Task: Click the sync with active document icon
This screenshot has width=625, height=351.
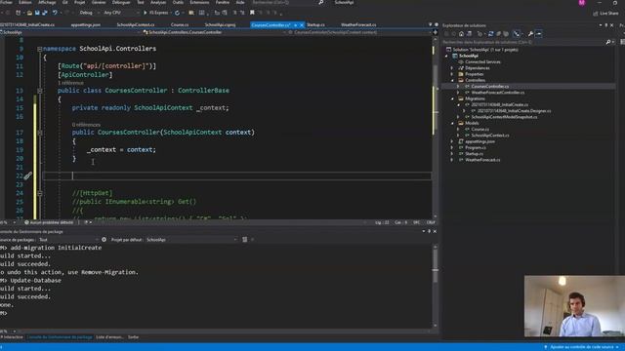Action: pos(490,34)
